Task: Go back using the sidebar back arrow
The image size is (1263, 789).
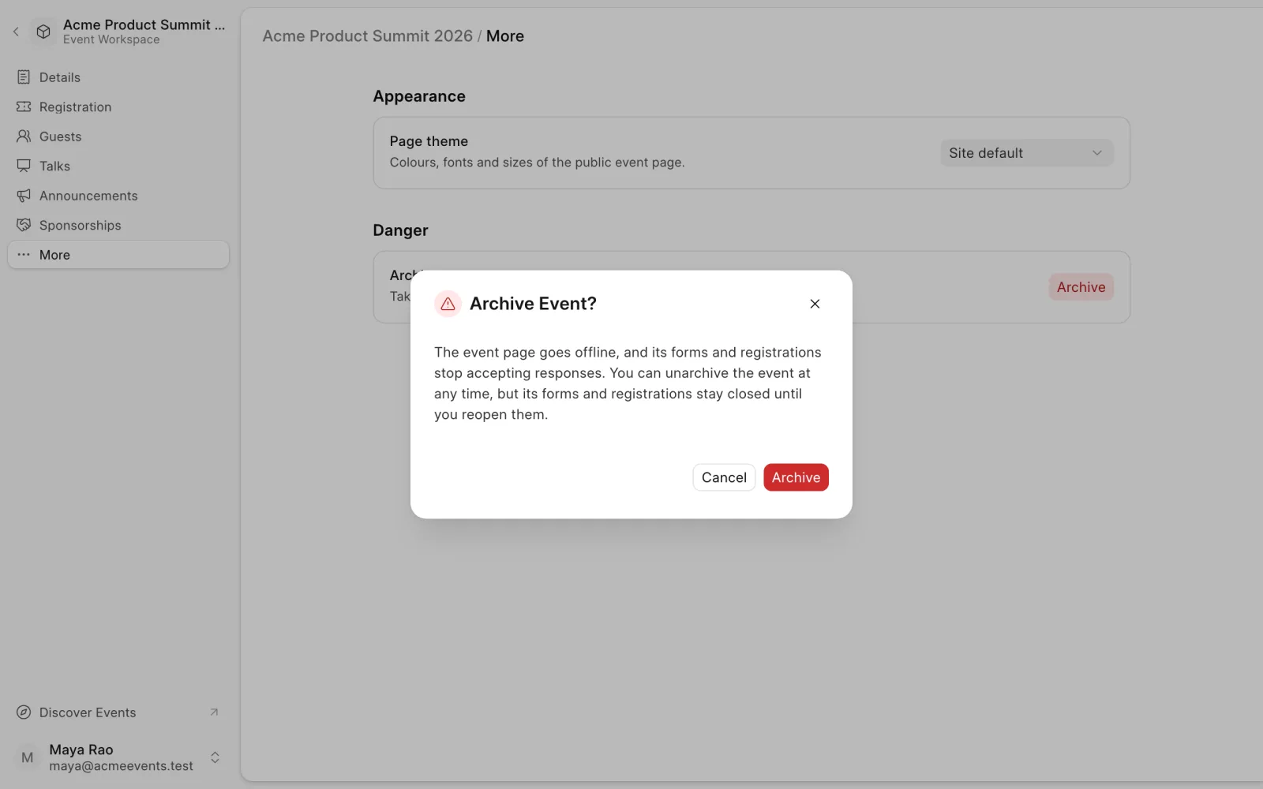Action: [16, 32]
